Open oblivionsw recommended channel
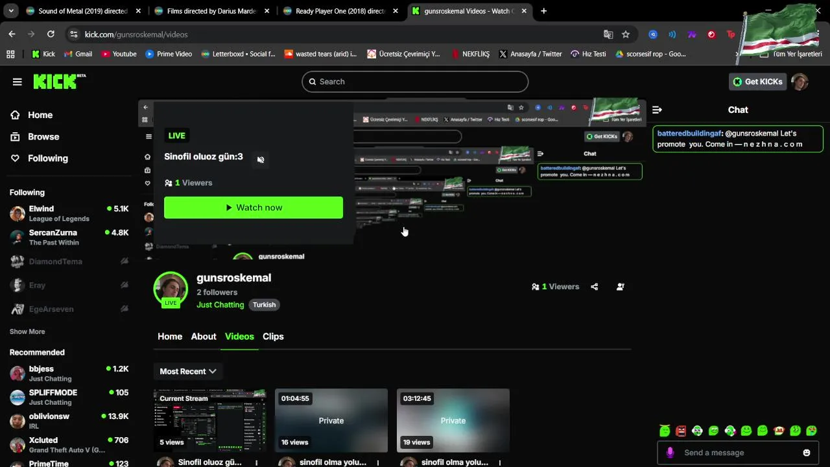The image size is (830, 467). (69, 421)
